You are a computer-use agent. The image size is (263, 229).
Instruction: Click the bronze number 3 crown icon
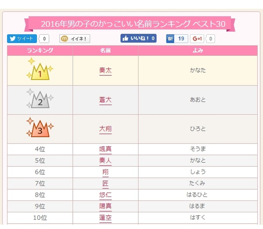click(x=40, y=129)
